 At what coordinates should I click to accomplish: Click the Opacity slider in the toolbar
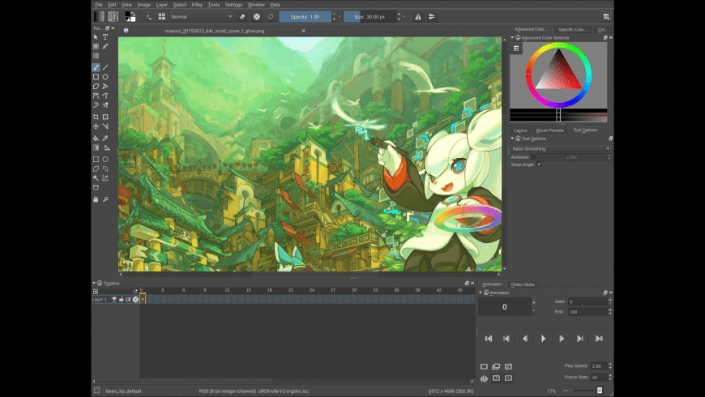pos(305,16)
